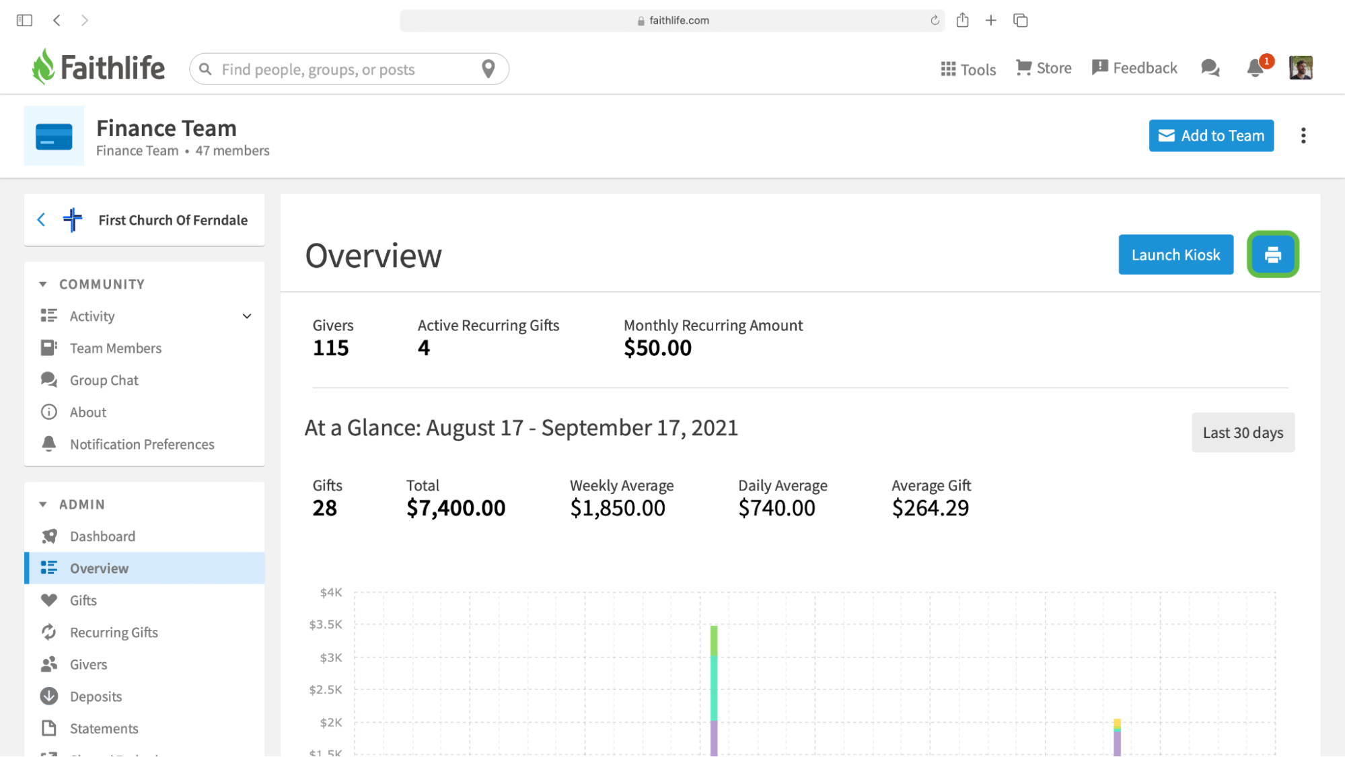Click the Finance Team title
This screenshot has height=757, width=1345.
coord(166,128)
